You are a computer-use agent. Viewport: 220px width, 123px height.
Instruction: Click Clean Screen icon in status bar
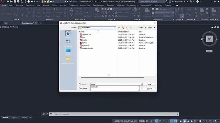tap(214, 121)
